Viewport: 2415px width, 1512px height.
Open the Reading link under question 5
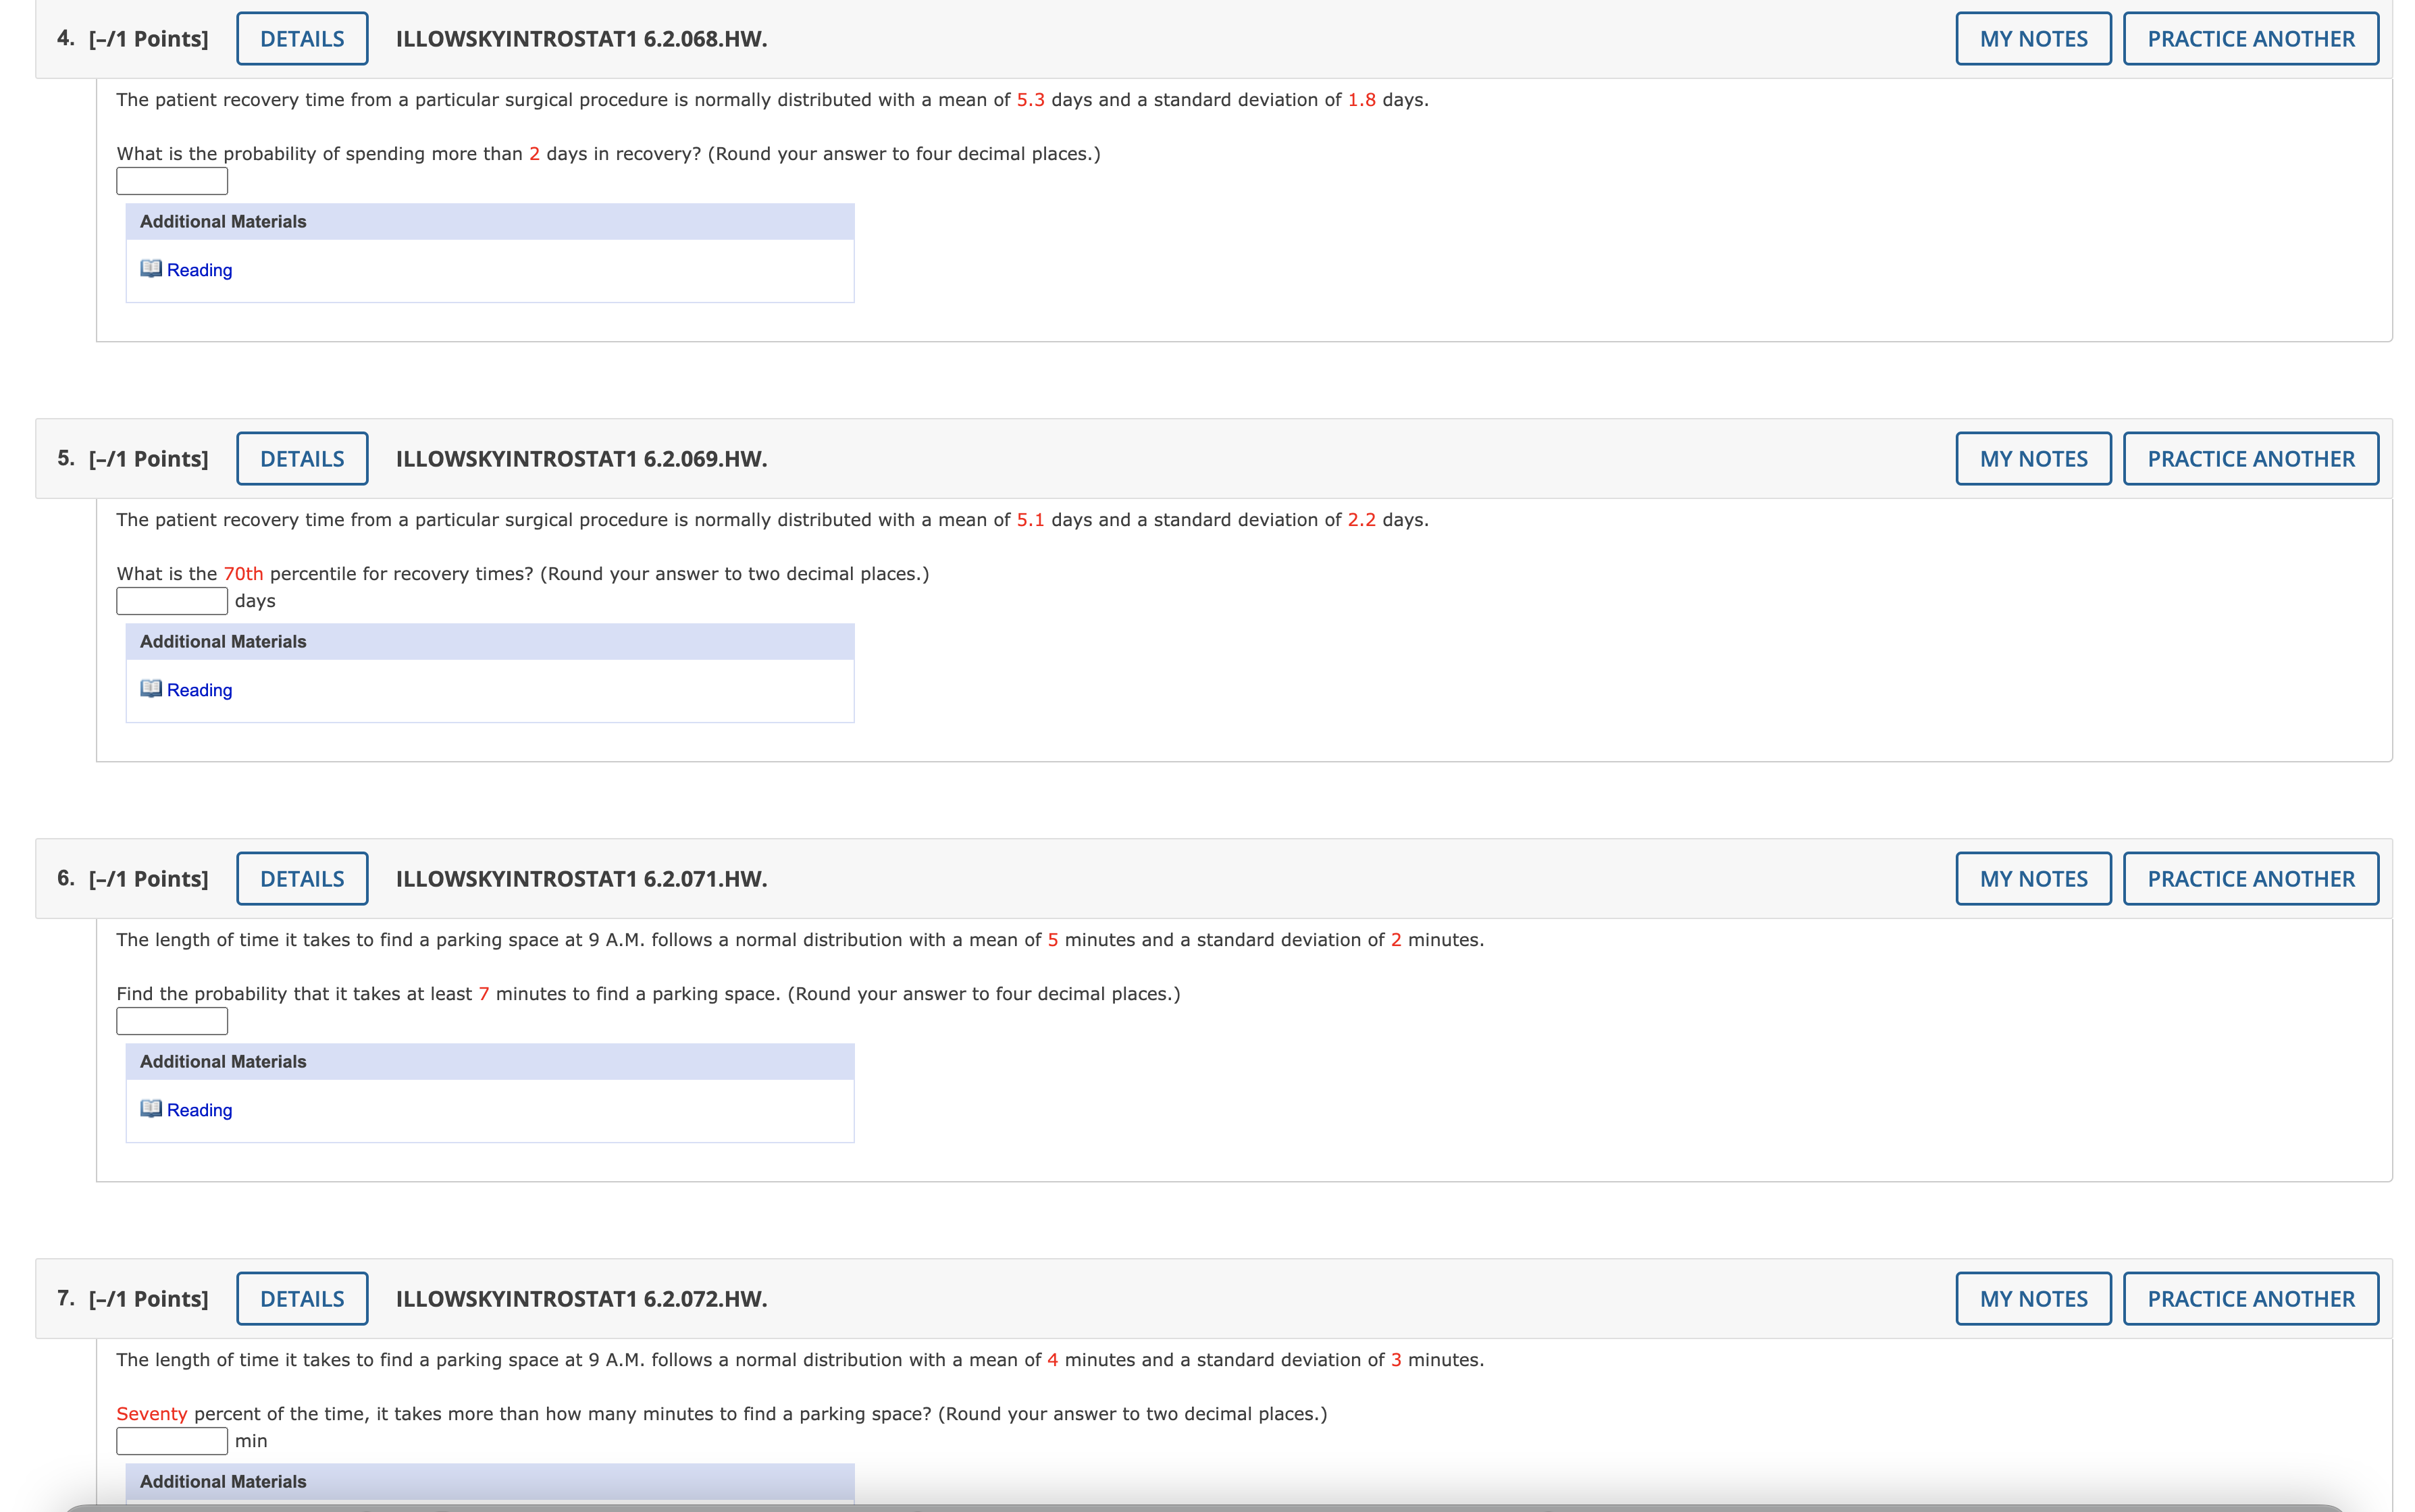pyautogui.click(x=199, y=690)
